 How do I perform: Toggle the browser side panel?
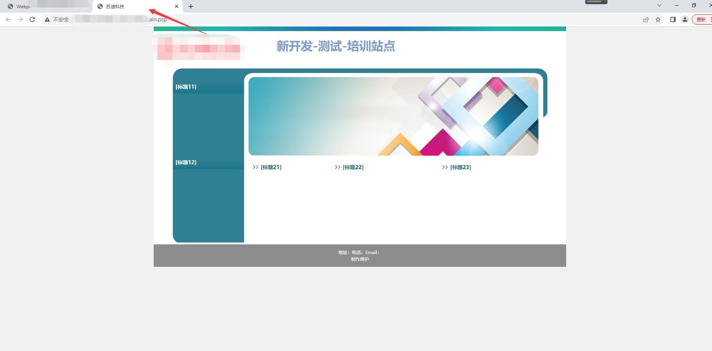[673, 19]
